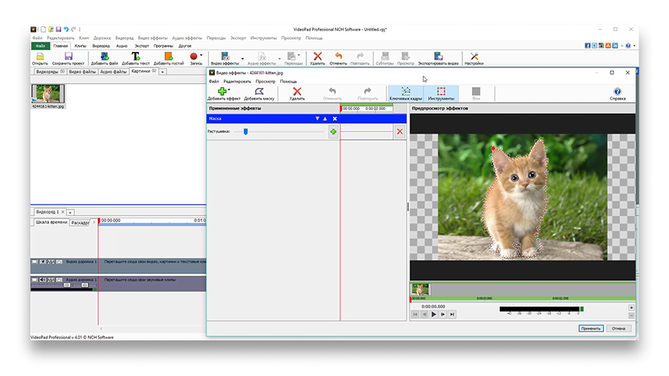Click Сохранить проект floppy disk icon
The height and width of the screenshot is (376, 669).
tap(68, 56)
